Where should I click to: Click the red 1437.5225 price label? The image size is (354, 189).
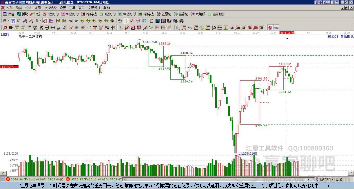(9, 67)
